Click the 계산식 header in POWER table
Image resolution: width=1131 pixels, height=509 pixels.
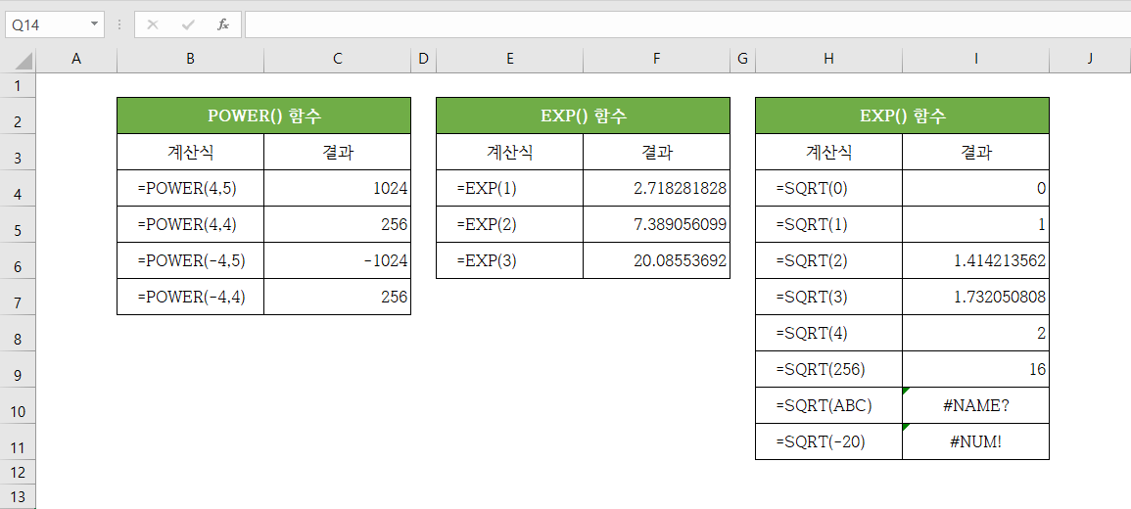click(190, 152)
